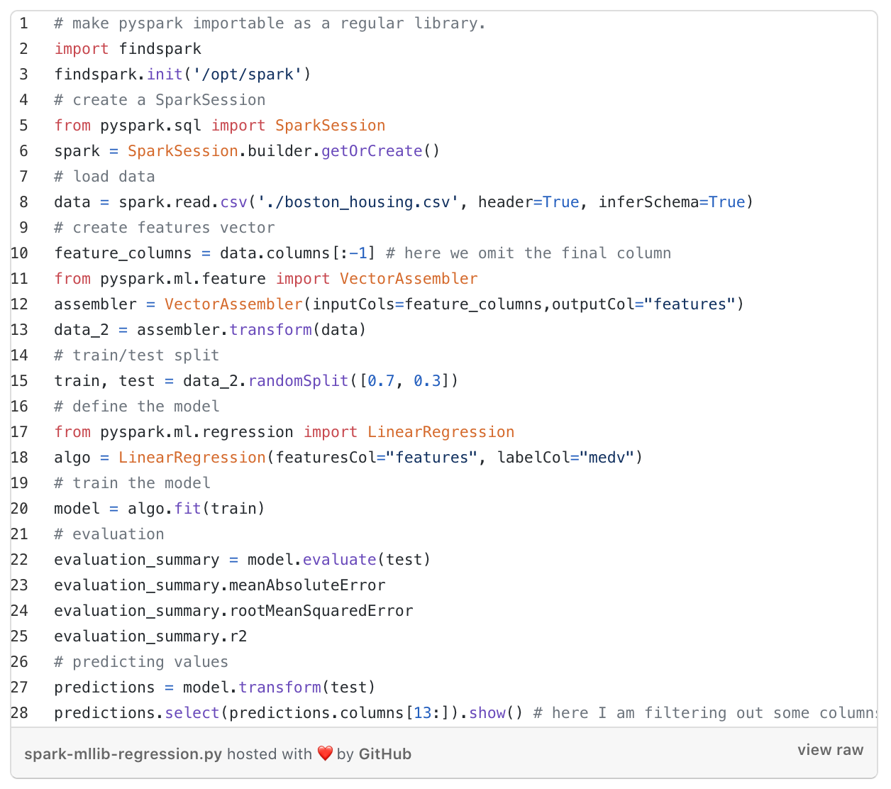Click the '/opt/spark' string in findspark.init
Viewport: 891px width, 789px height.
point(248,75)
